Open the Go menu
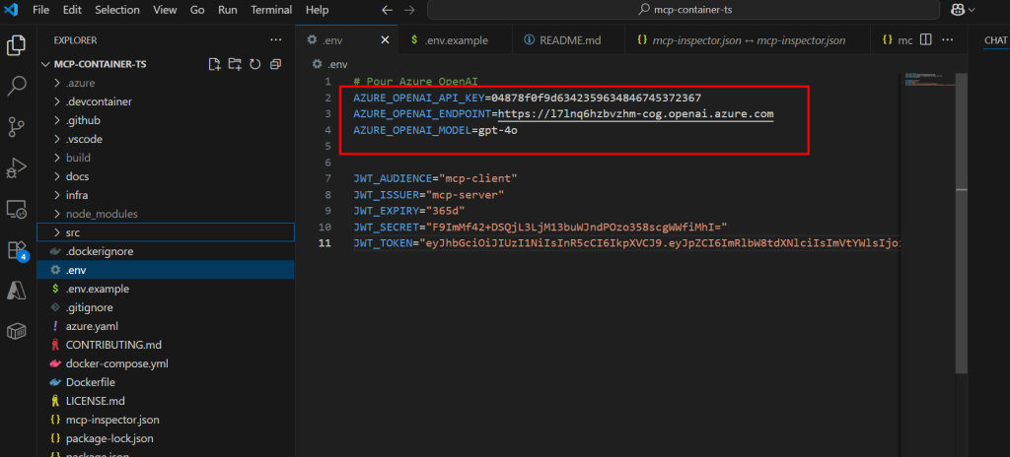Screen dimensions: 1010x457 click(x=197, y=10)
